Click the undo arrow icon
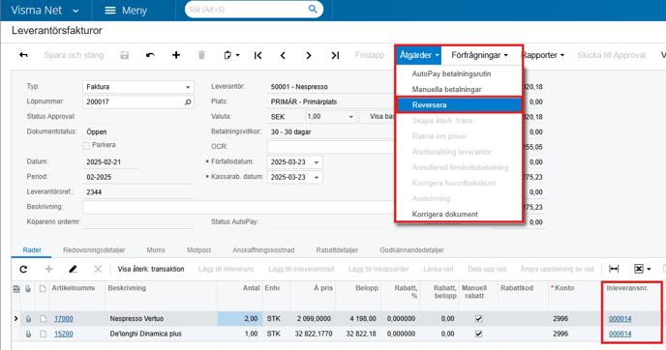 pyautogui.click(x=150, y=55)
